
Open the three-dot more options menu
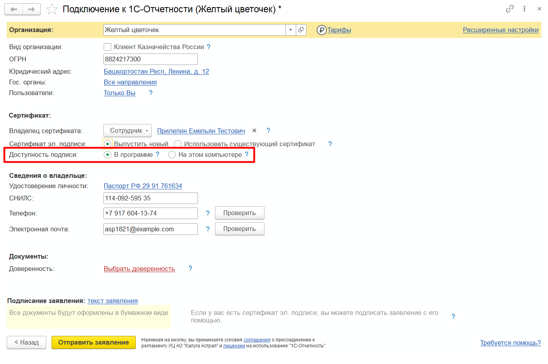tap(524, 9)
